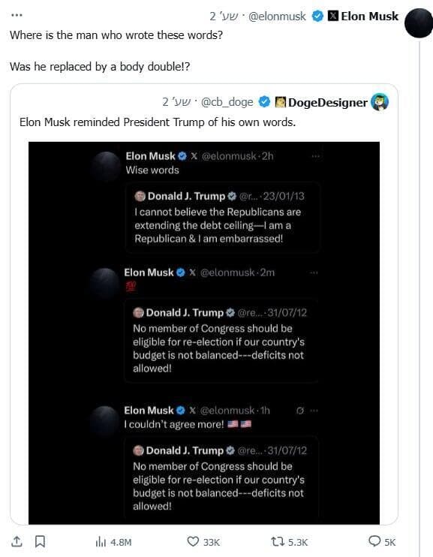Open Elon Musk's profile avatar

419,23
